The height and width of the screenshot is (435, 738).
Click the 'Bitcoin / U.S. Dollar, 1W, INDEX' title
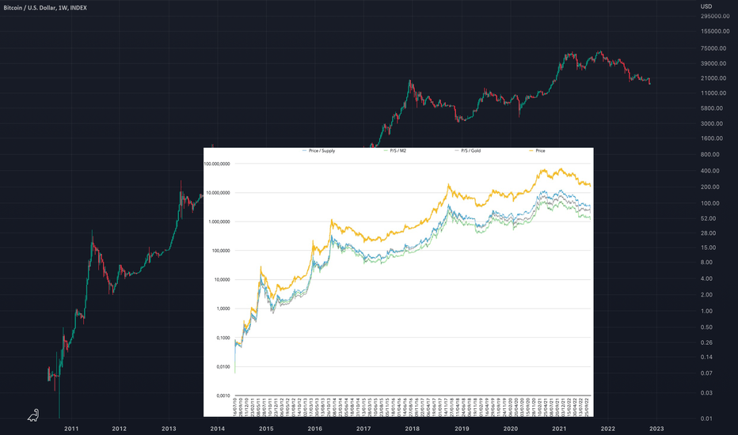click(45, 8)
